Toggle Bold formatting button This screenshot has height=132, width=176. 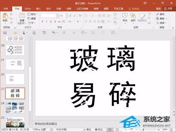tap(43, 21)
